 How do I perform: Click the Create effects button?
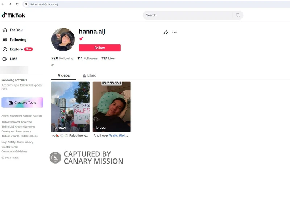[22, 103]
